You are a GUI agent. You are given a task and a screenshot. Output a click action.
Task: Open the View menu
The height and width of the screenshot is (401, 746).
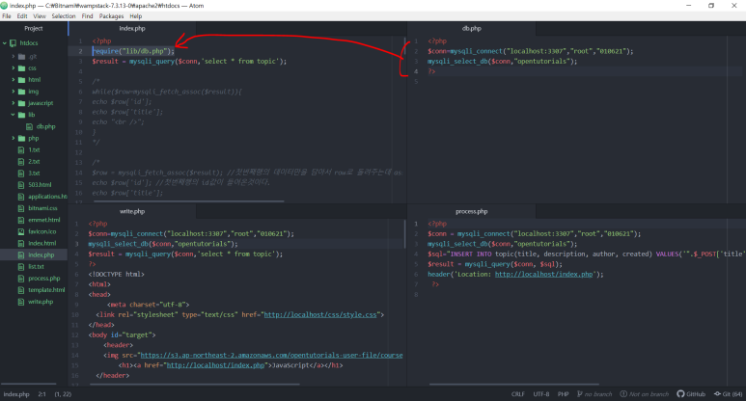pos(40,16)
